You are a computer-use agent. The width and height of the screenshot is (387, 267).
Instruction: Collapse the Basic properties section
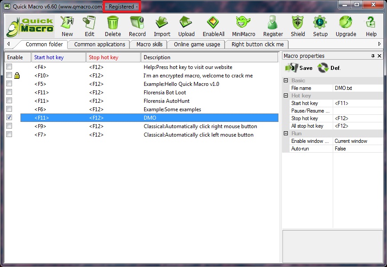point(286,81)
